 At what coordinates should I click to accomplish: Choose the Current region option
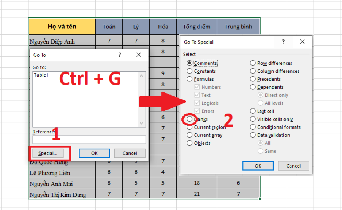click(x=189, y=127)
